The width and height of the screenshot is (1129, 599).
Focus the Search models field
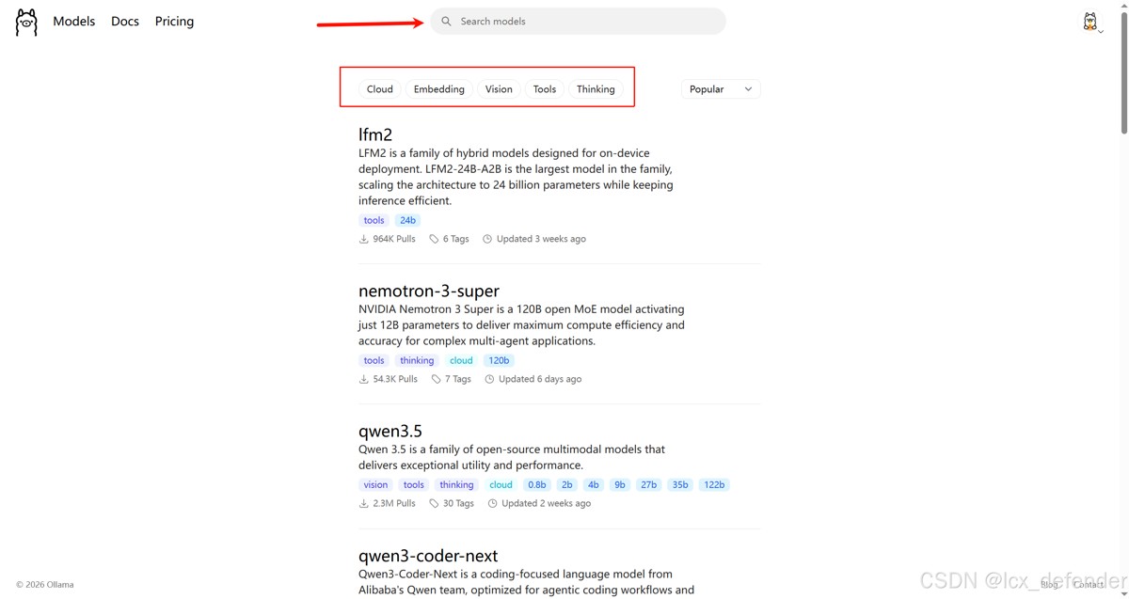(583, 22)
